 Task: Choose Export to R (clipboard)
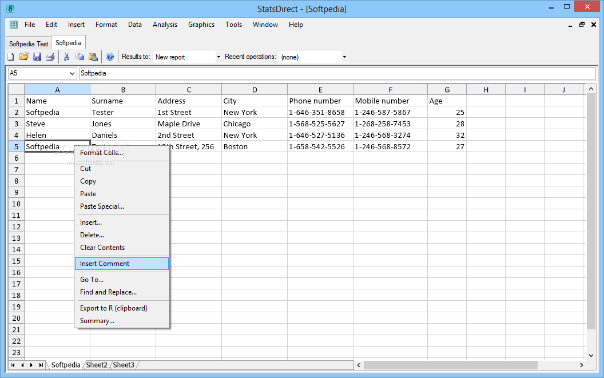pyautogui.click(x=121, y=308)
